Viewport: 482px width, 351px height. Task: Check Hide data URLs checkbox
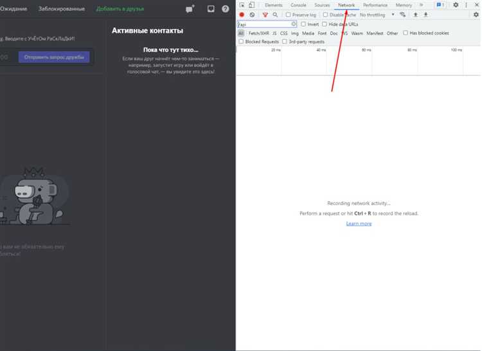click(x=325, y=24)
